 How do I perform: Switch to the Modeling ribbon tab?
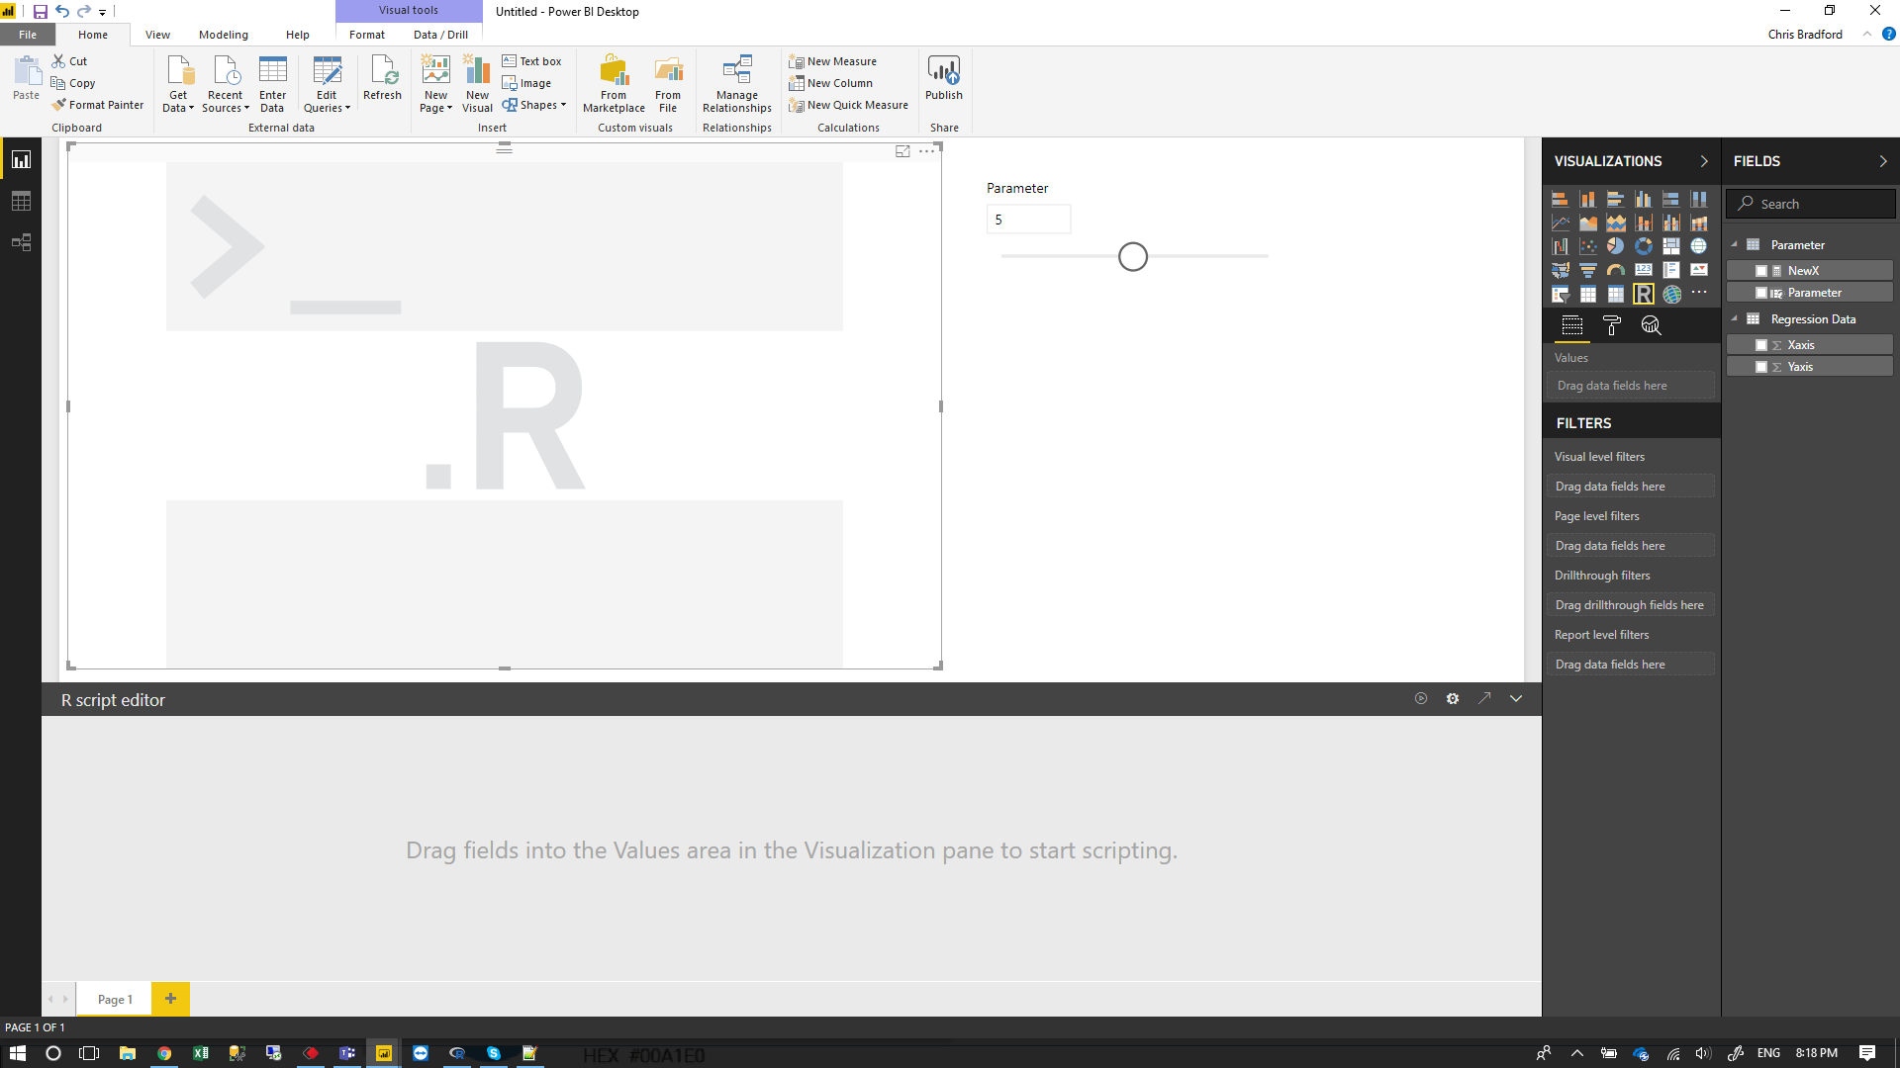(223, 34)
